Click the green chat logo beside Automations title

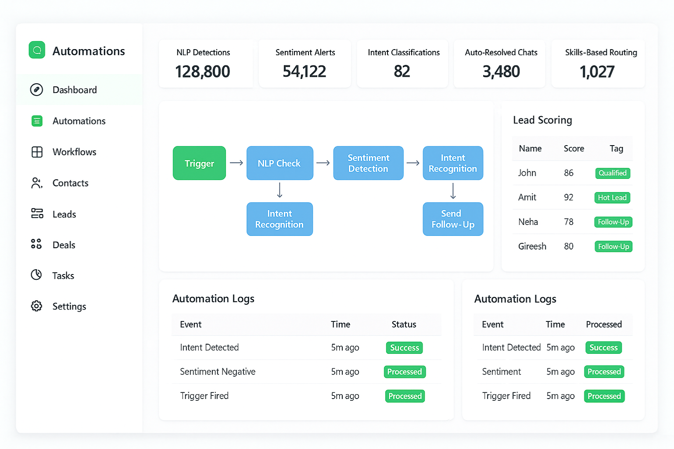[x=37, y=50]
